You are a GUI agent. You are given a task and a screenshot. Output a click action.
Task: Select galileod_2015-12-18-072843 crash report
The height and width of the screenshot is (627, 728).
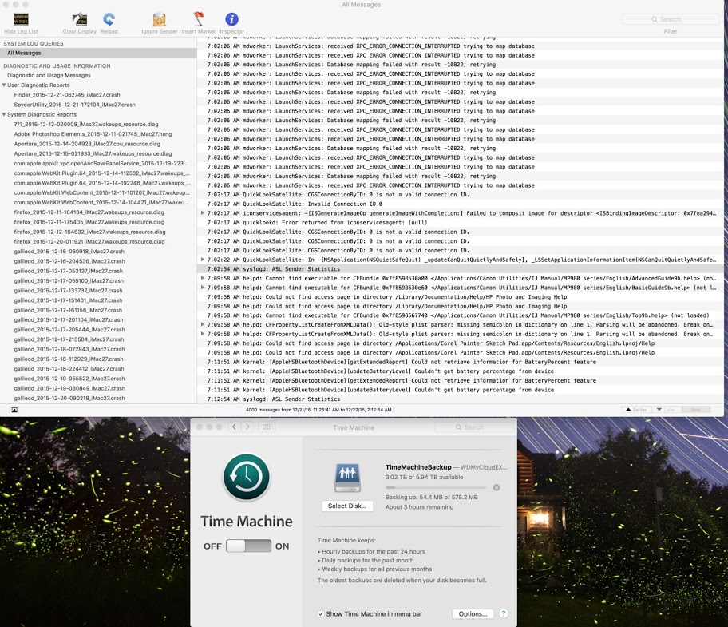point(69,349)
